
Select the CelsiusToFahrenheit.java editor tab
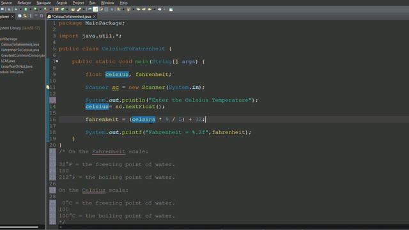point(71,17)
